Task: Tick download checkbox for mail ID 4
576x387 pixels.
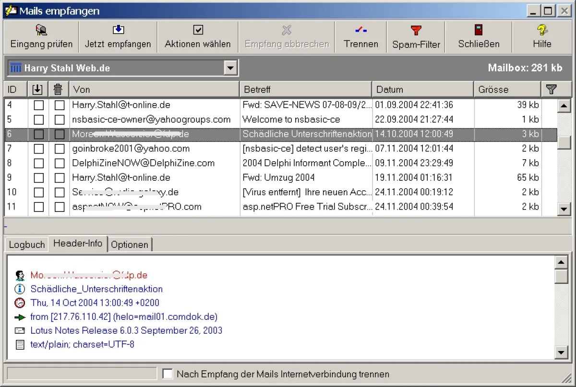Action: coord(39,105)
